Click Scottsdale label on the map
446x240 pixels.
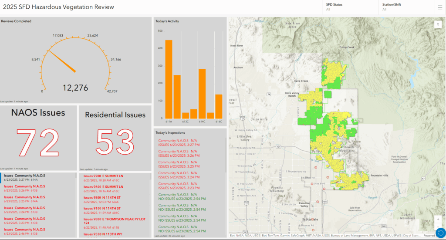click(310, 220)
